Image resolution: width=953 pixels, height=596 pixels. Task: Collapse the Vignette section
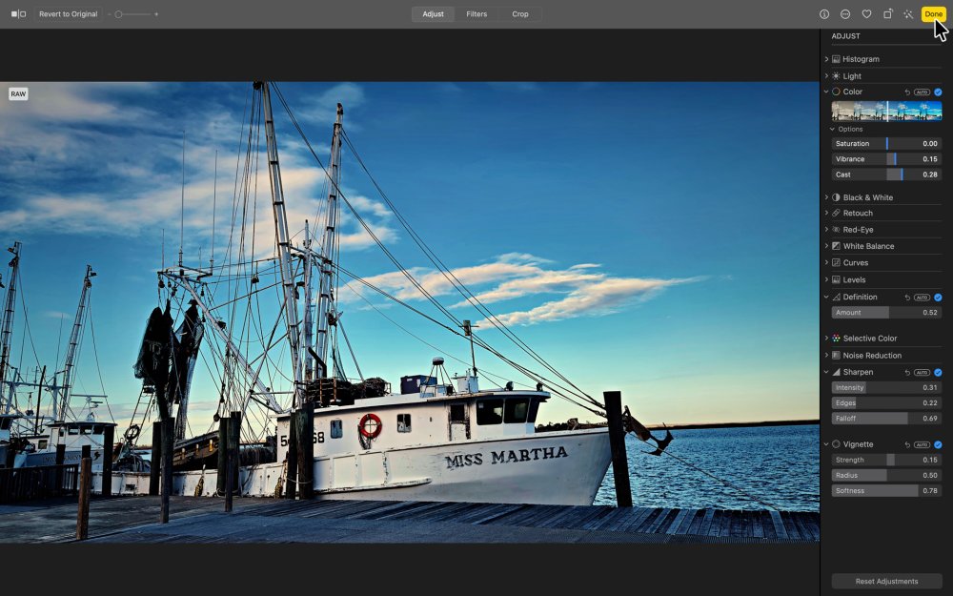[x=826, y=444]
